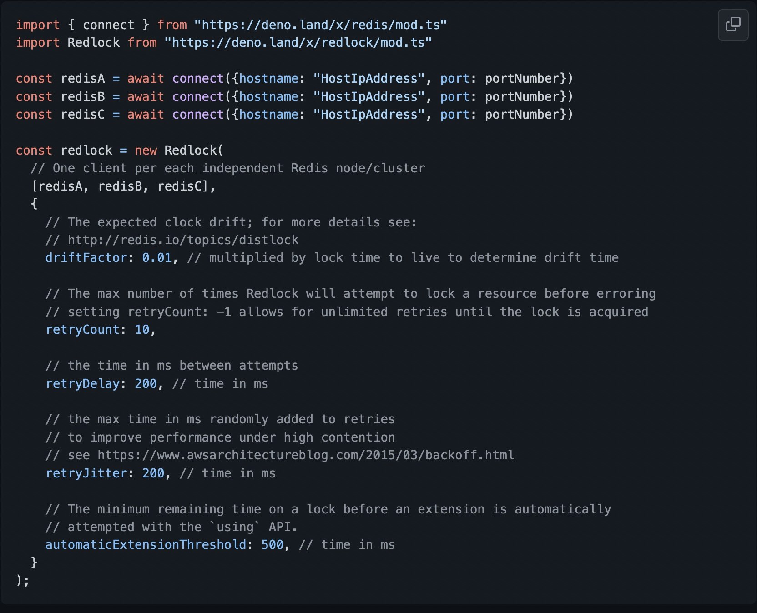Click the retryJitter property name
Viewport: 757px width, 613px height.
(86, 473)
